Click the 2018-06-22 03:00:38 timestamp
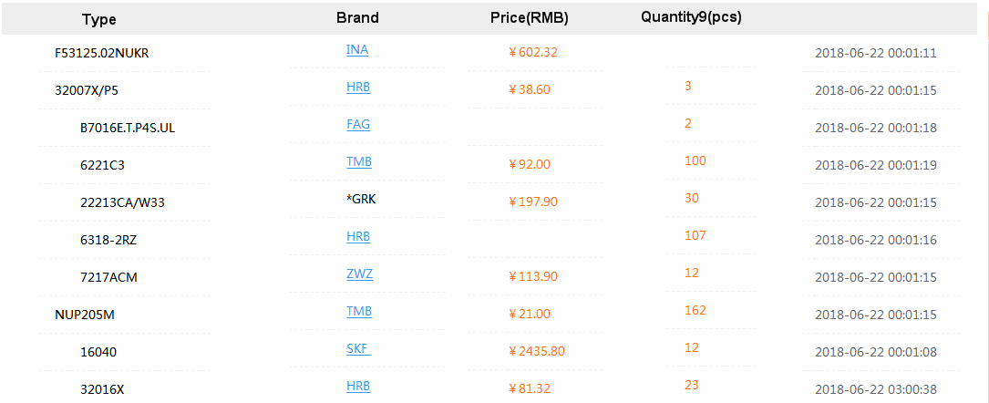The width and height of the screenshot is (989, 403). [x=875, y=389]
